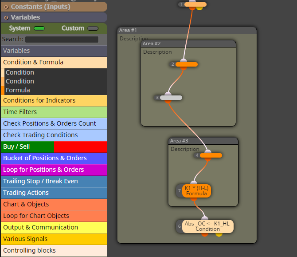297x257 pixels.
Task: Click Area #2 Description text
Action: click(x=157, y=52)
